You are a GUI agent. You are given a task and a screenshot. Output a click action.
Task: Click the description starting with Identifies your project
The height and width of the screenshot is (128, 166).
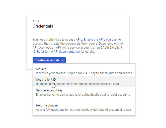[x=84, y=73]
